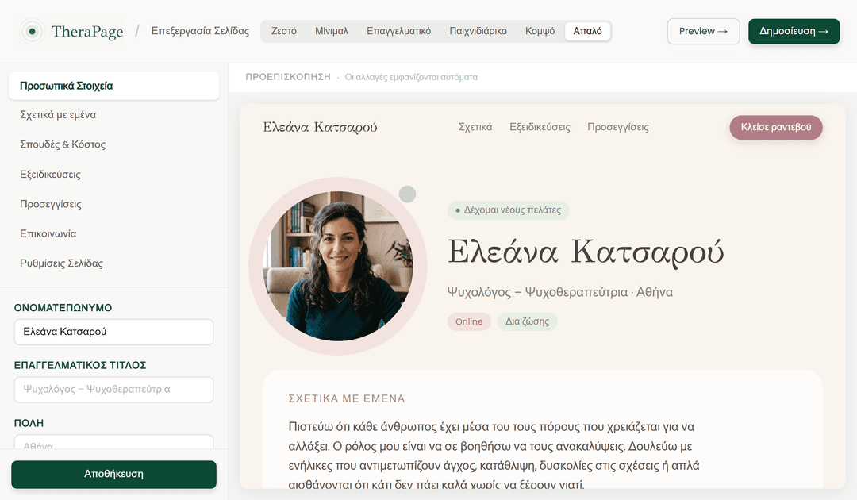Screen dimensions: 857x500
Task: Open Εξειδικεύσεις in the sidebar
Action: click(x=113, y=175)
